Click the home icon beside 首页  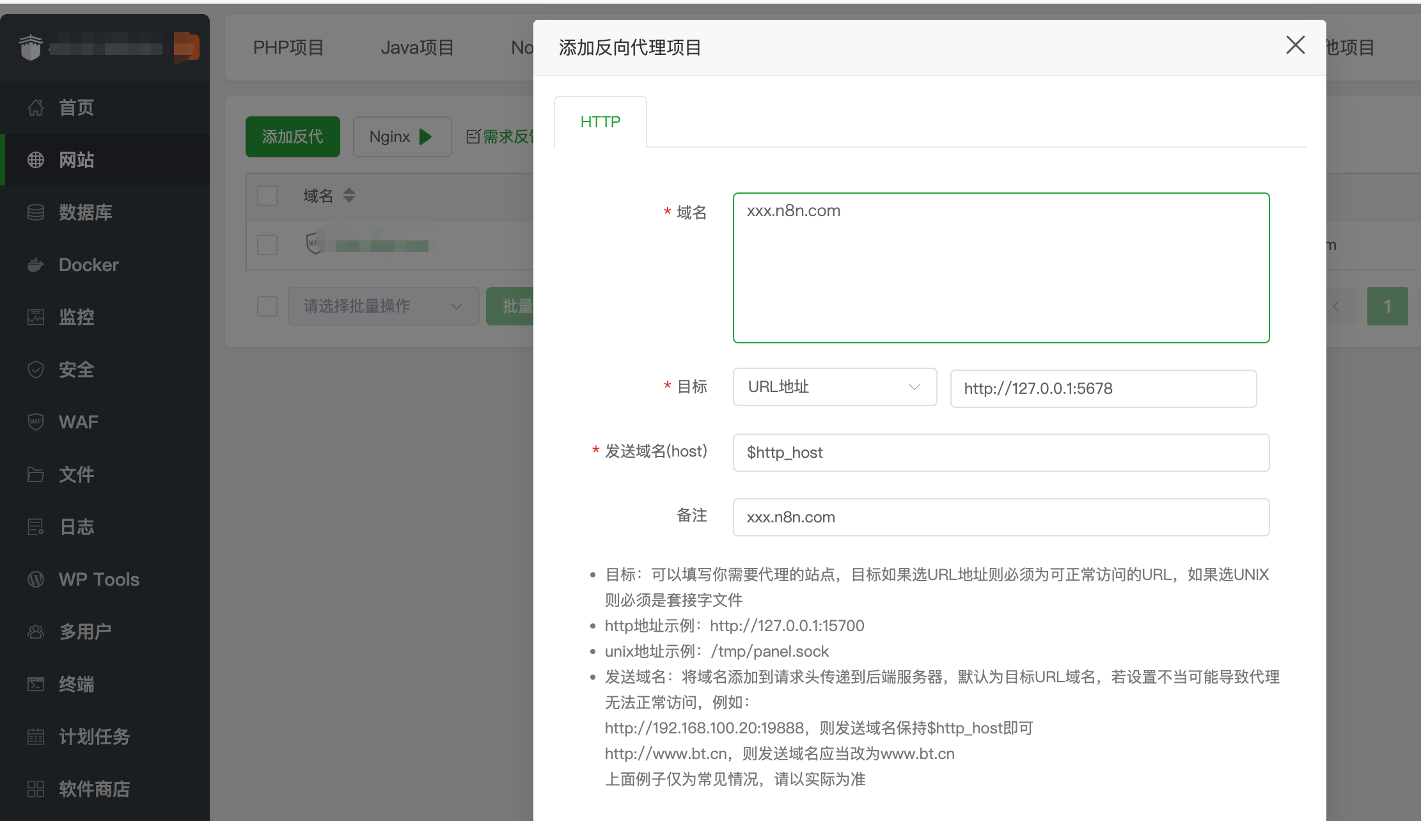tap(36, 107)
